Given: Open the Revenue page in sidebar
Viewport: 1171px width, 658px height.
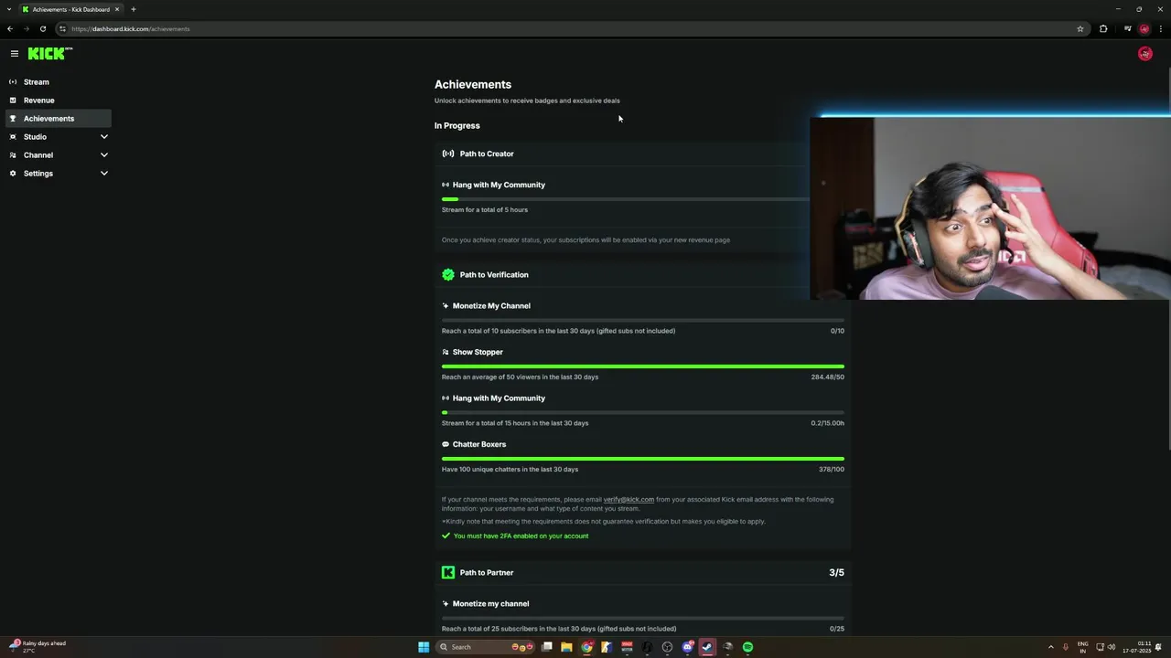Looking at the screenshot, I should (x=59, y=101).
